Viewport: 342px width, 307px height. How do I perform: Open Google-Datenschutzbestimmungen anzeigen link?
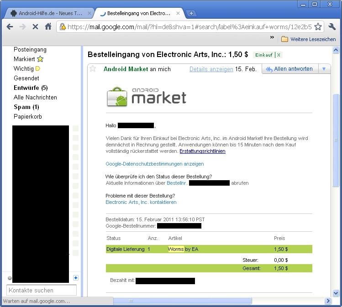(x=155, y=164)
